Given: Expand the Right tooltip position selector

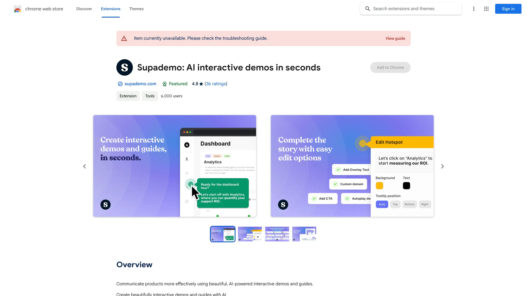Looking at the screenshot, I should coord(425,204).
